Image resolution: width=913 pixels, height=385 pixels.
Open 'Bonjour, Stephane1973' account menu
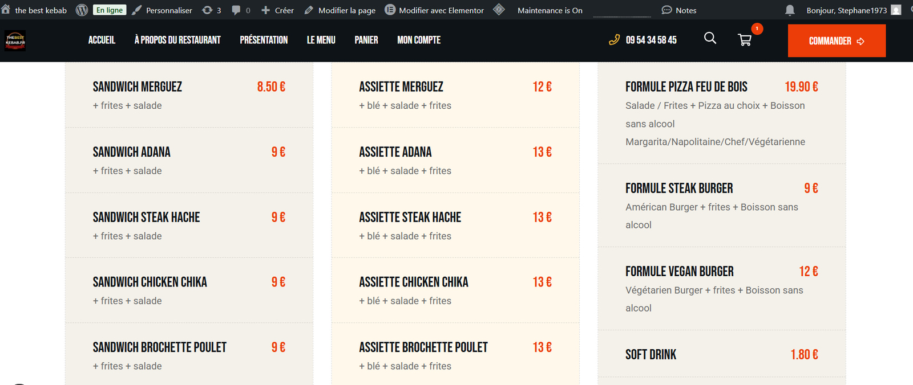(853, 10)
